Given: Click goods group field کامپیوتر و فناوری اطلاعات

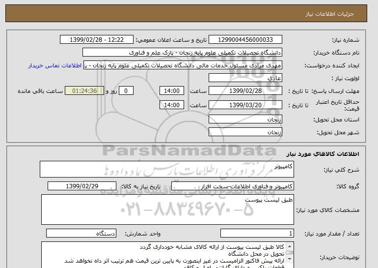Looking at the screenshot, I should pos(233,186).
